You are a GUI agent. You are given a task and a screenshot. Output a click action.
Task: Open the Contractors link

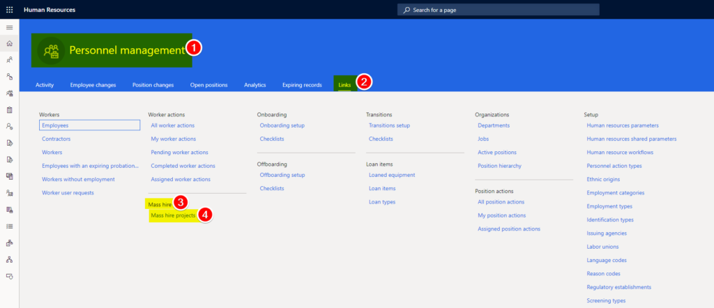pos(56,139)
